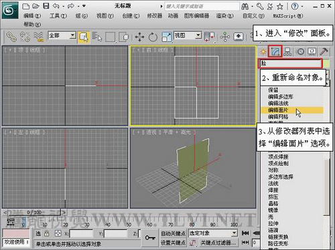This screenshot has height=250, width=335.
Task: Toggle the Keyboard Shortcut Override icon
Action: [239, 37]
